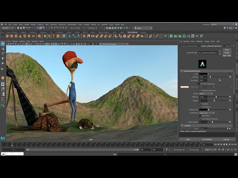
Task: Open the account Sign In dropdown
Action: tap(143, 28)
